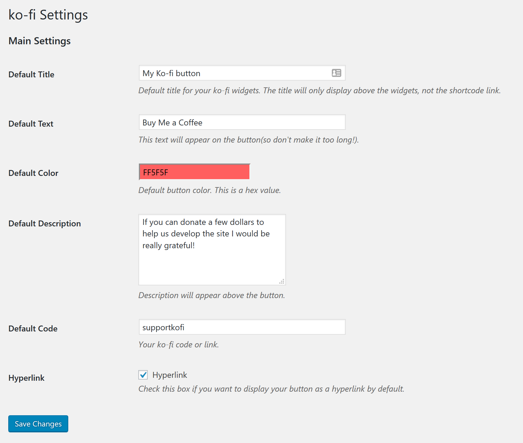Click the Hyperlink label next to the checkbox

tap(170, 375)
